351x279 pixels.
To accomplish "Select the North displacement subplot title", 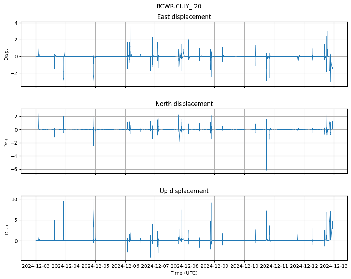I will pyautogui.click(x=184, y=104).
